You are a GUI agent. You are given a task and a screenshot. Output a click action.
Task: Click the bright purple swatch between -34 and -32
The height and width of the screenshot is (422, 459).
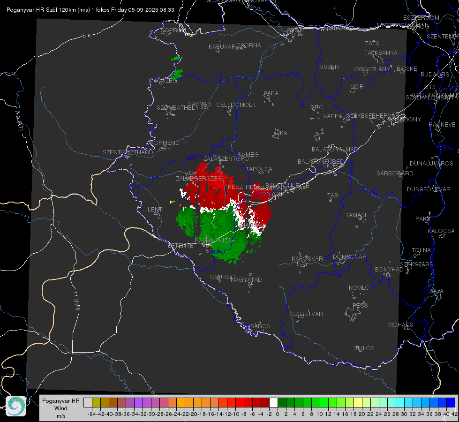(x=138, y=402)
